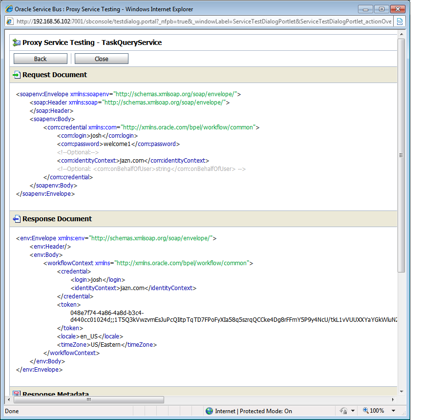Click the Response Document section icon
This screenshot has width=422, height=420.
tap(17, 219)
